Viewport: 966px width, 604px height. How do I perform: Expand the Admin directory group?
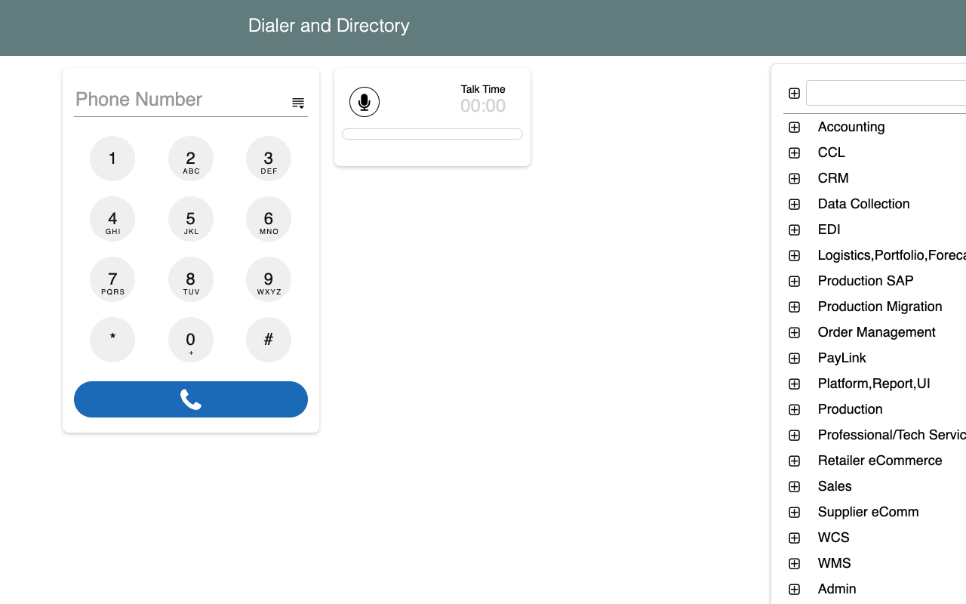coord(793,589)
